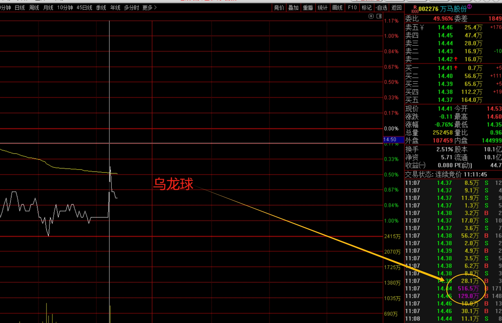Click the 外盘 value 107459

coord(442,141)
